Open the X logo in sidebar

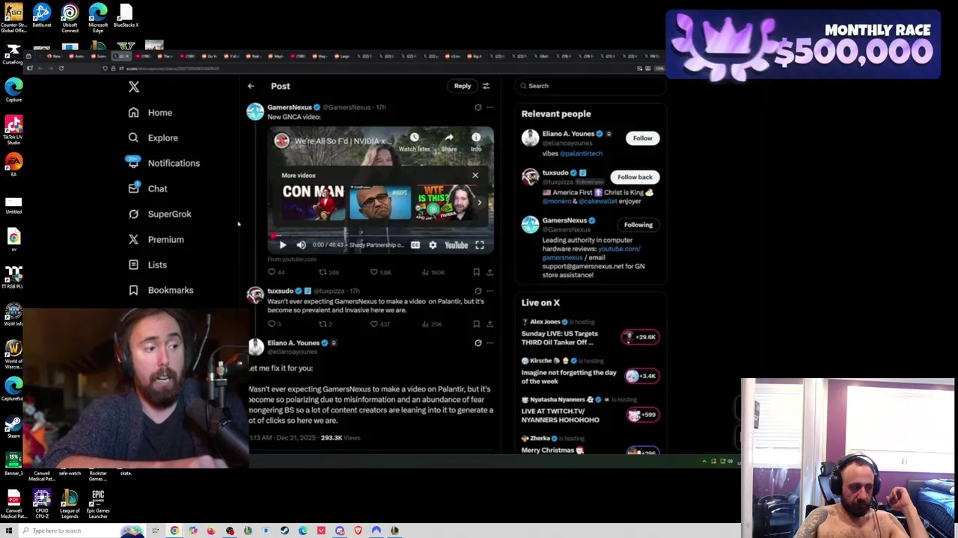point(134,87)
